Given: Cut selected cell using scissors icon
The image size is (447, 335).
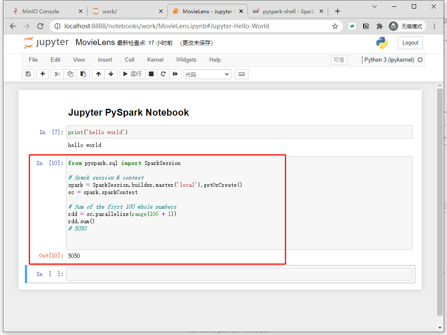Looking at the screenshot, I should 57,74.
